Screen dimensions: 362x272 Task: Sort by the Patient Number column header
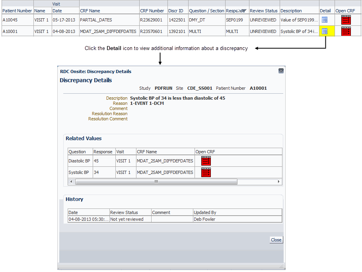[17, 11]
